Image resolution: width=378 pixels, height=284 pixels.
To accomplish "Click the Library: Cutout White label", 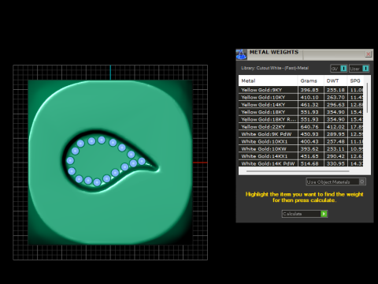I will click(275, 68).
